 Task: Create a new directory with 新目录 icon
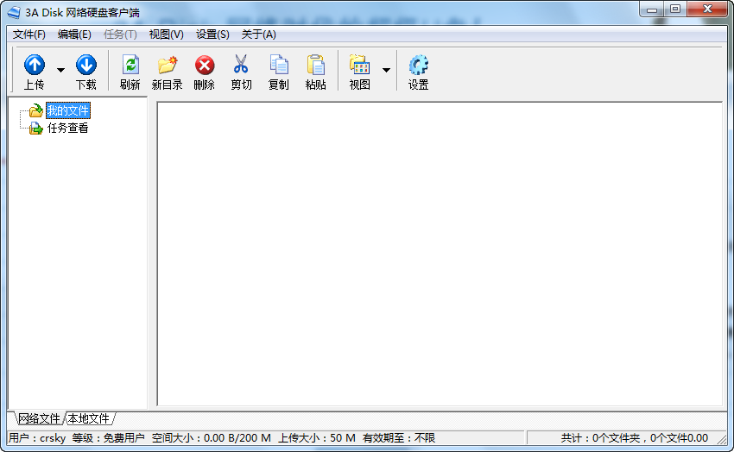pyautogui.click(x=168, y=65)
